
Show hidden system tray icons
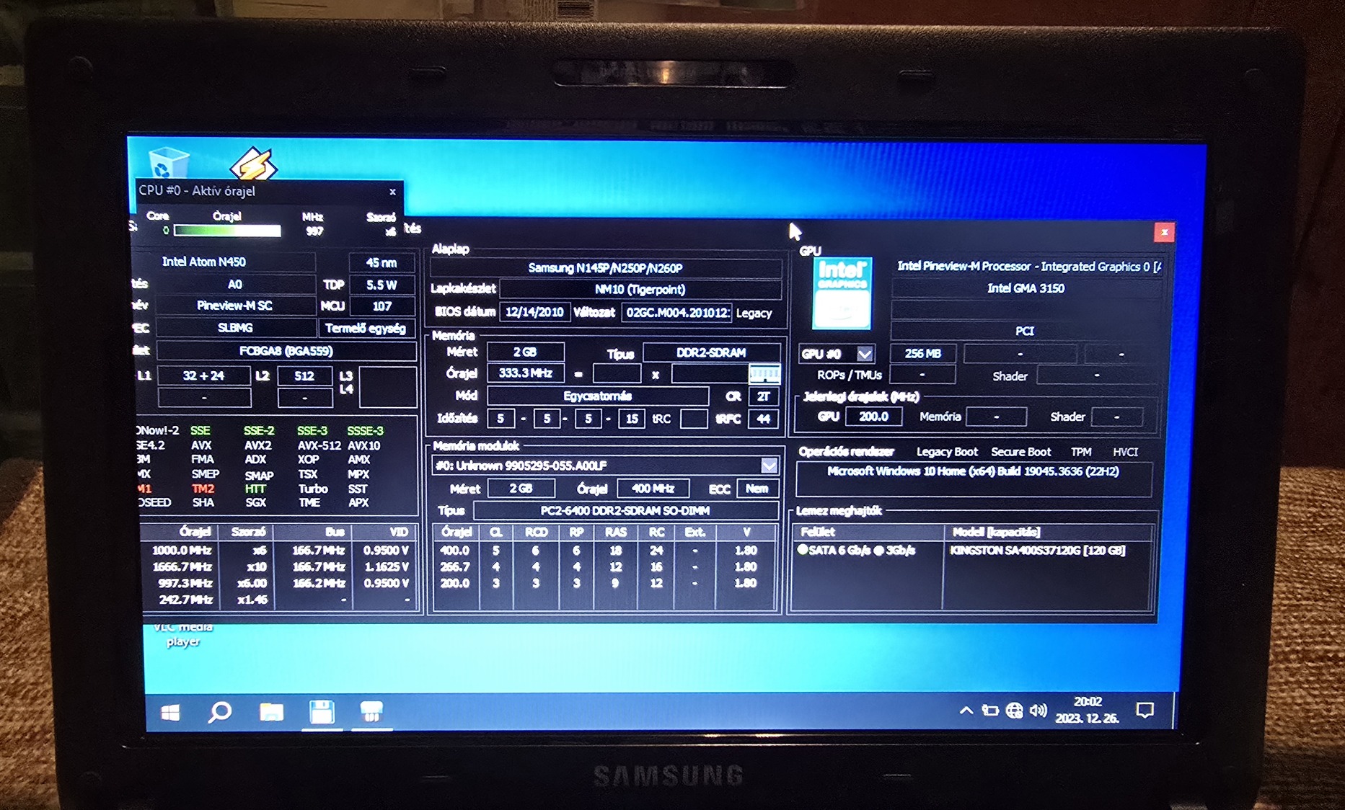click(x=966, y=711)
